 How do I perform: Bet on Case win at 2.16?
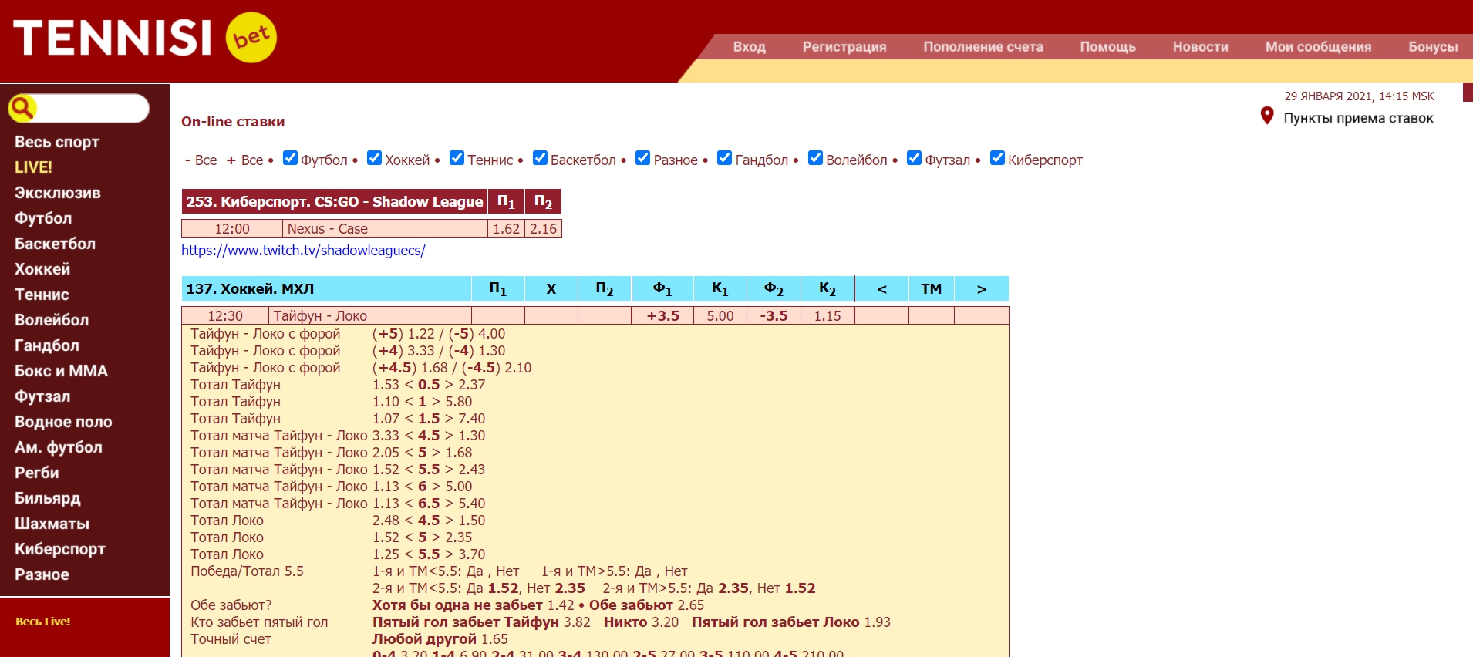click(544, 229)
